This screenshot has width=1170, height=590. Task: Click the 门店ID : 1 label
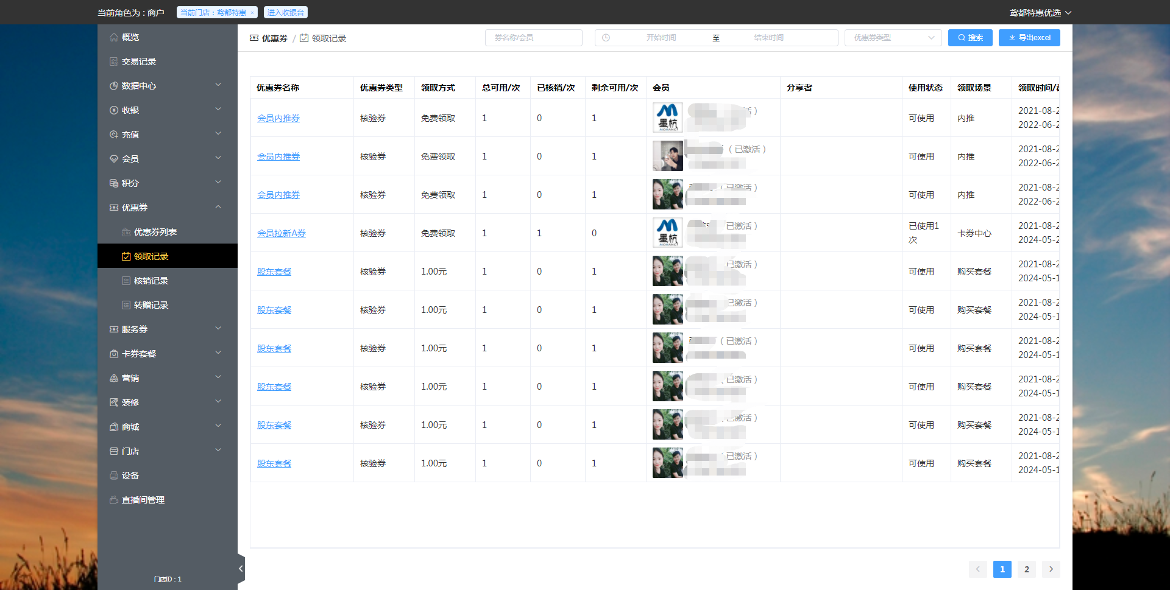pos(168,579)
